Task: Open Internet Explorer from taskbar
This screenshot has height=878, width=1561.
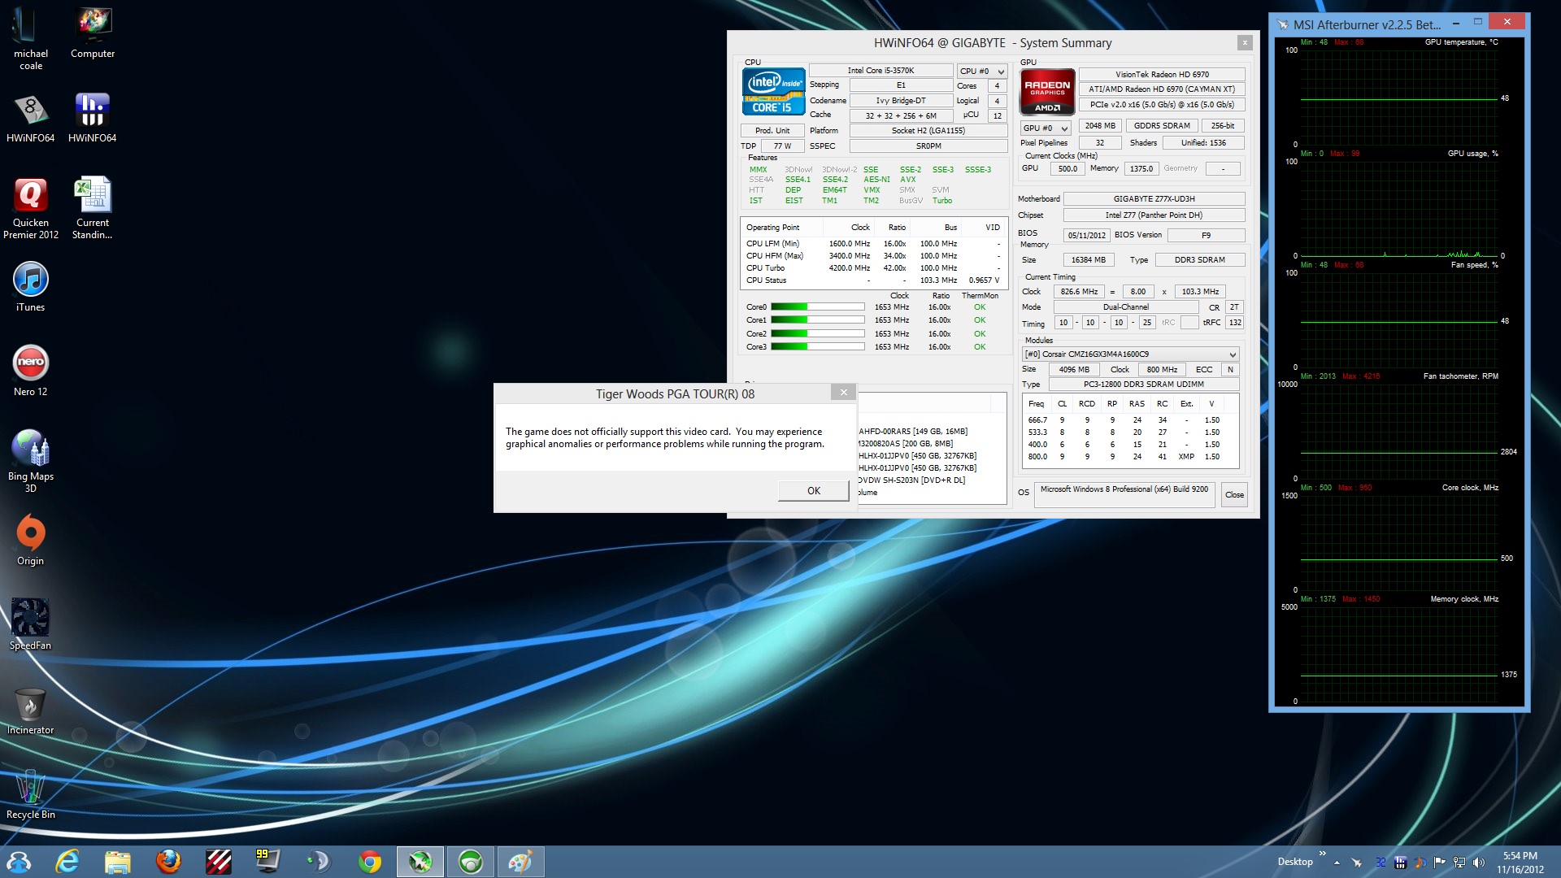Action: 67,861
